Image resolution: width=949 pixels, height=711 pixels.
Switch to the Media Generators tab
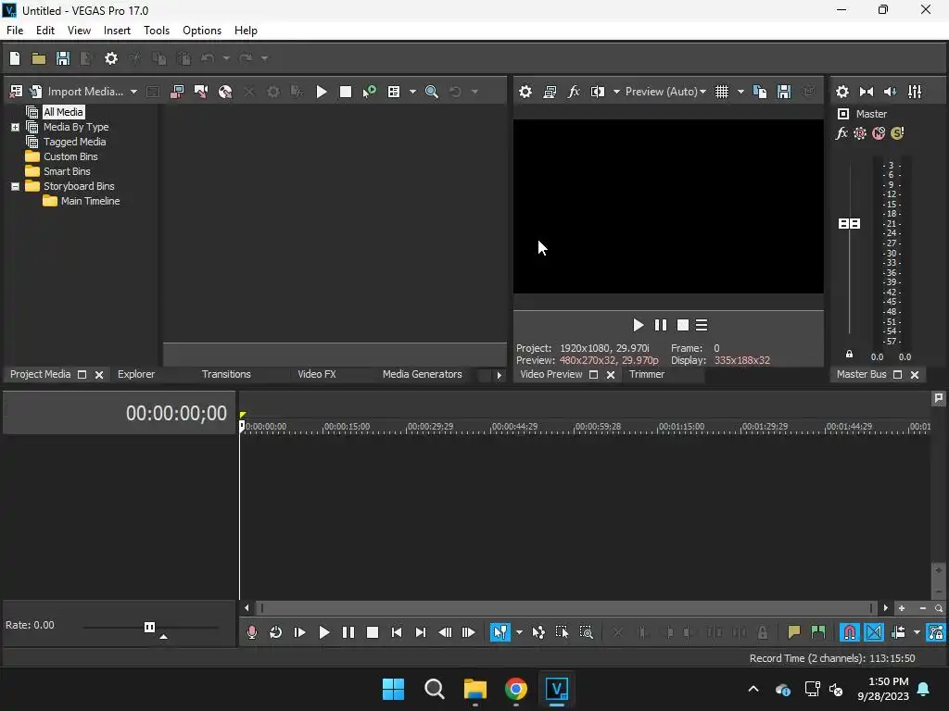pyautogui.click(x=422, y=374)
